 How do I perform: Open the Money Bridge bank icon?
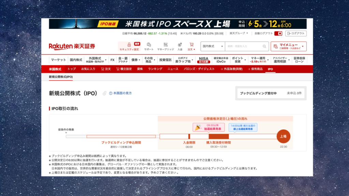(166, 45)
